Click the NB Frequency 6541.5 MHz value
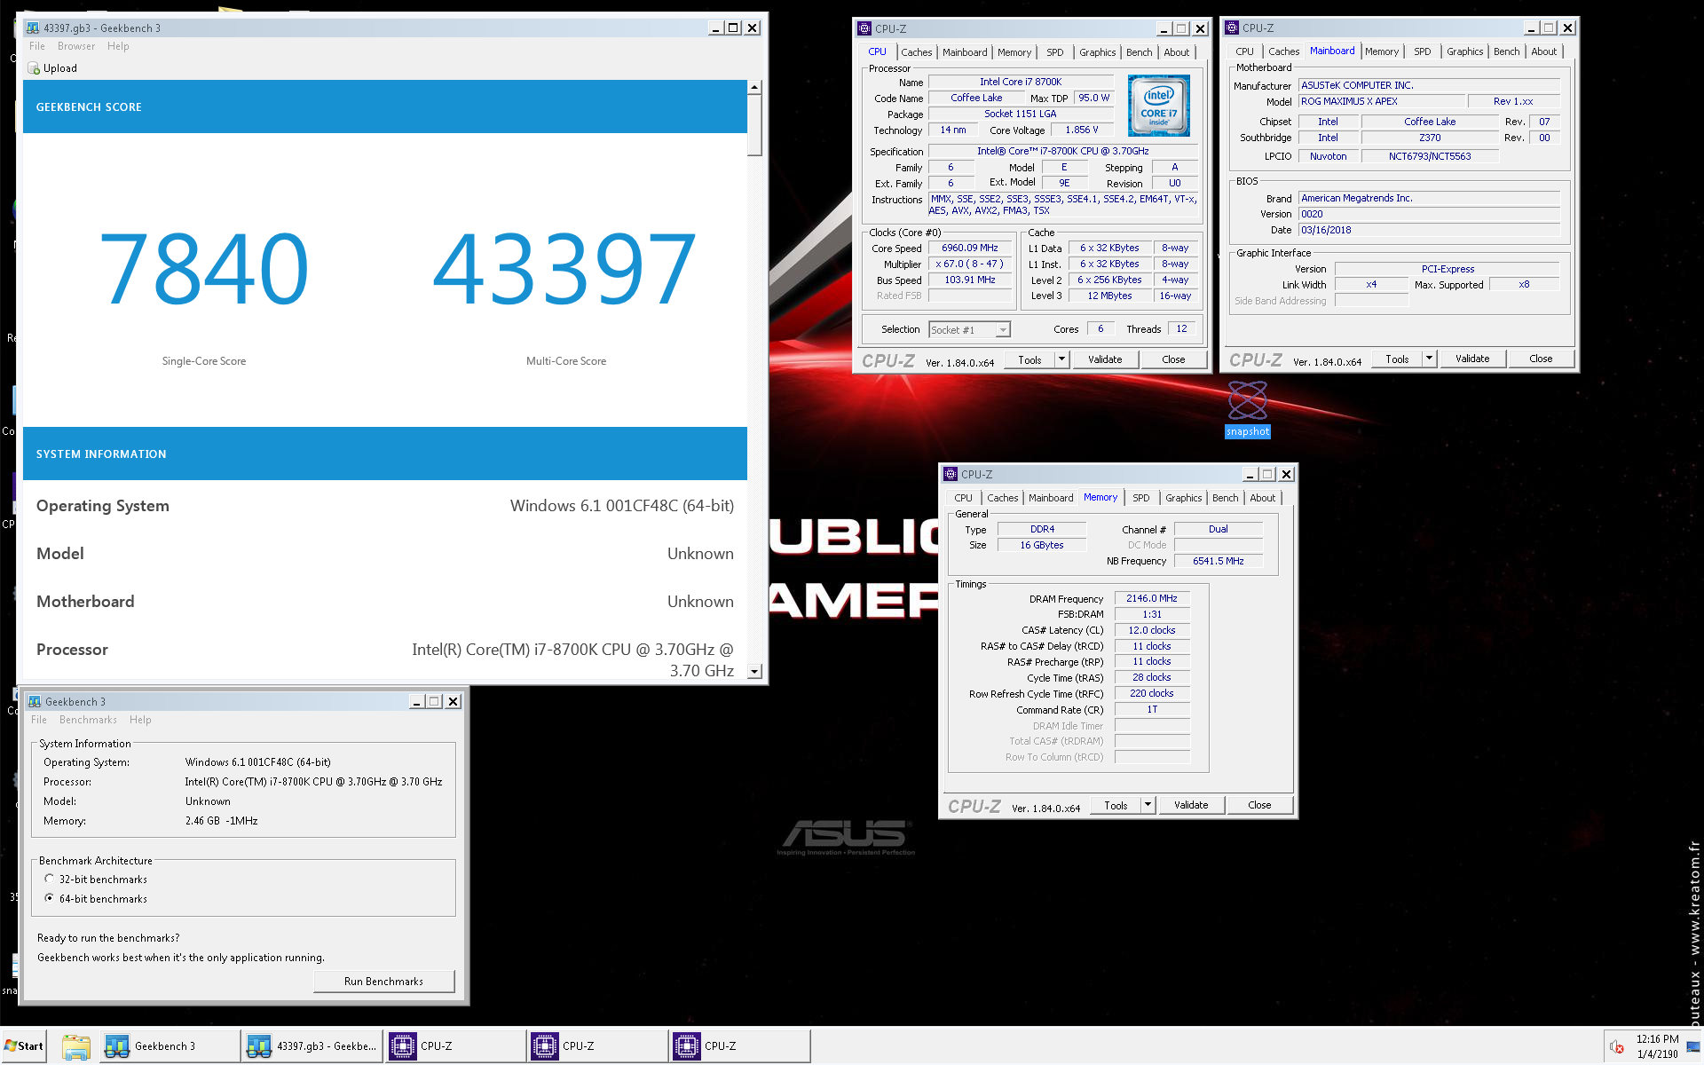The image size is (1704, 1065). 1218,561
